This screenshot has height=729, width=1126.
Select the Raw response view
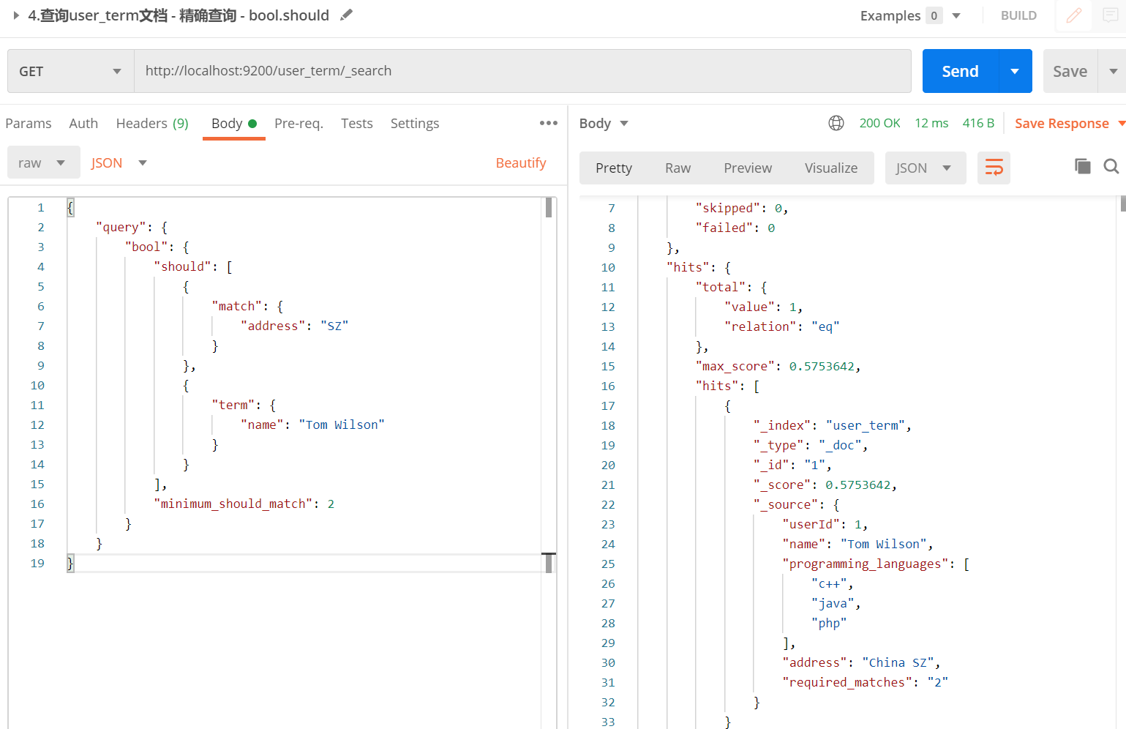[x=678, y=168]
